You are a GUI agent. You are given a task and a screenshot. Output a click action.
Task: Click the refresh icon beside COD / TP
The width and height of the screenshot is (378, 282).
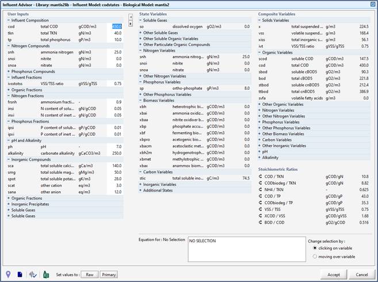pos(261,196)
